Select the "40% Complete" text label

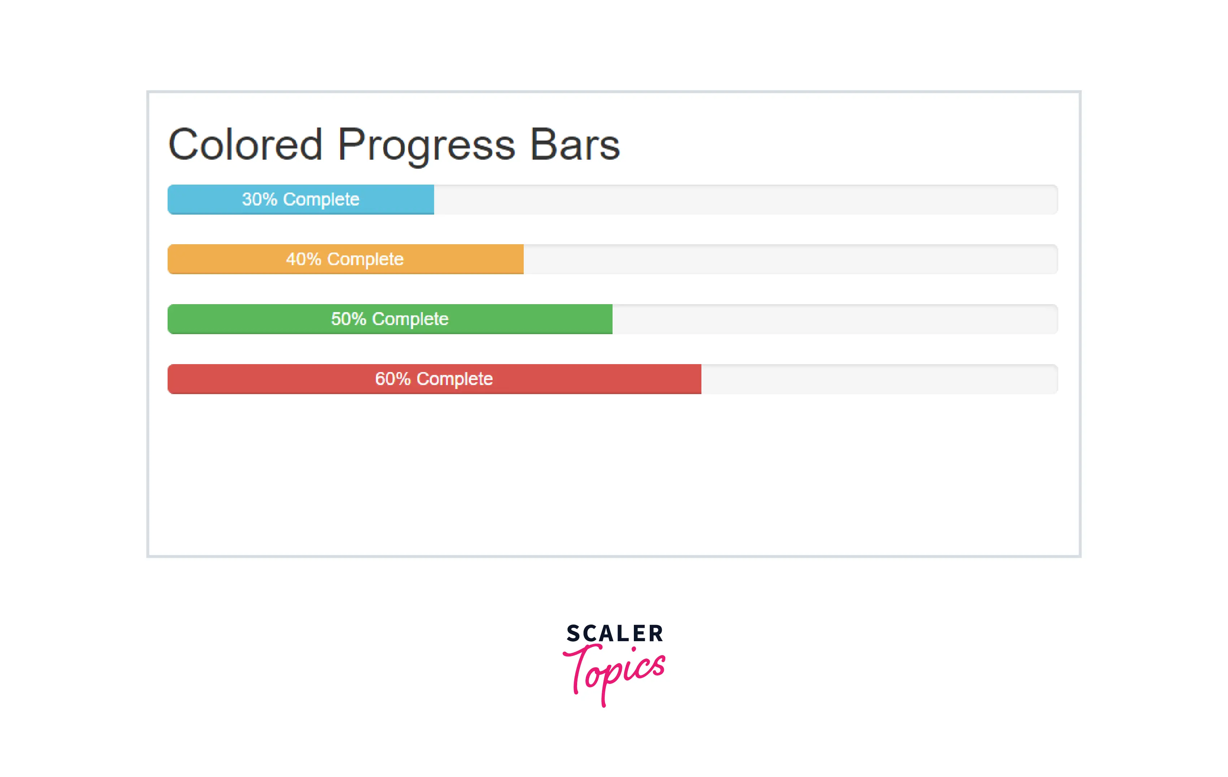(345, 259)
